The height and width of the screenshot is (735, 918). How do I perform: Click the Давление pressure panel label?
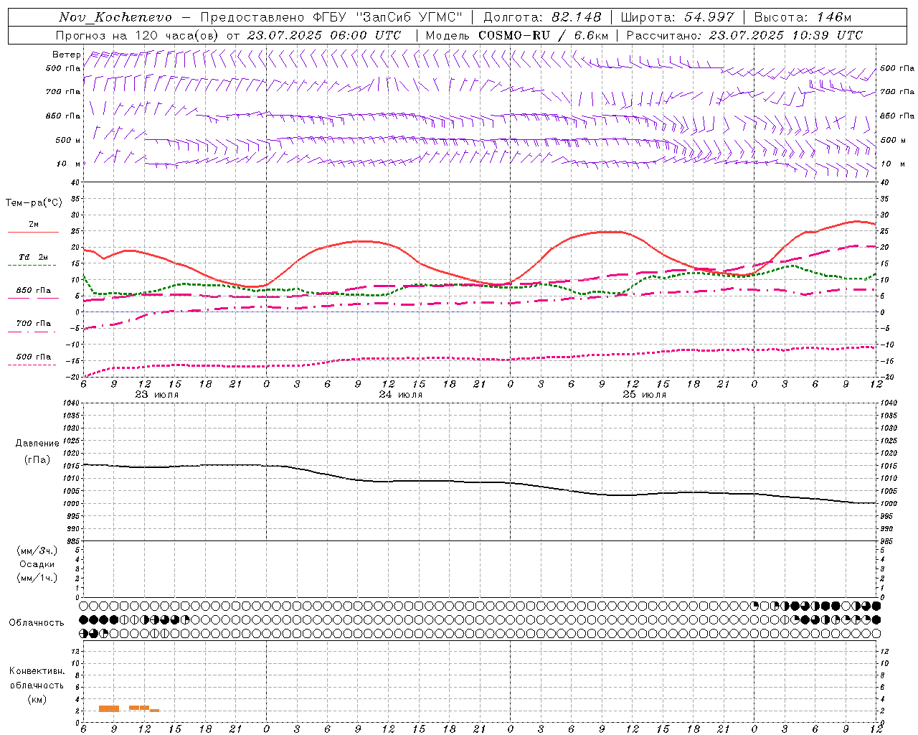[x=37, y=444]
